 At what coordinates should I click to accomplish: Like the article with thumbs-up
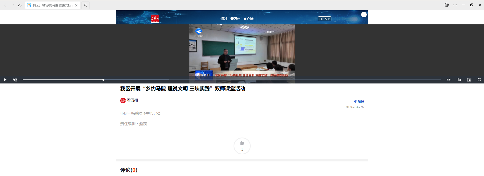pyautogui.click(x=242, y=146)
